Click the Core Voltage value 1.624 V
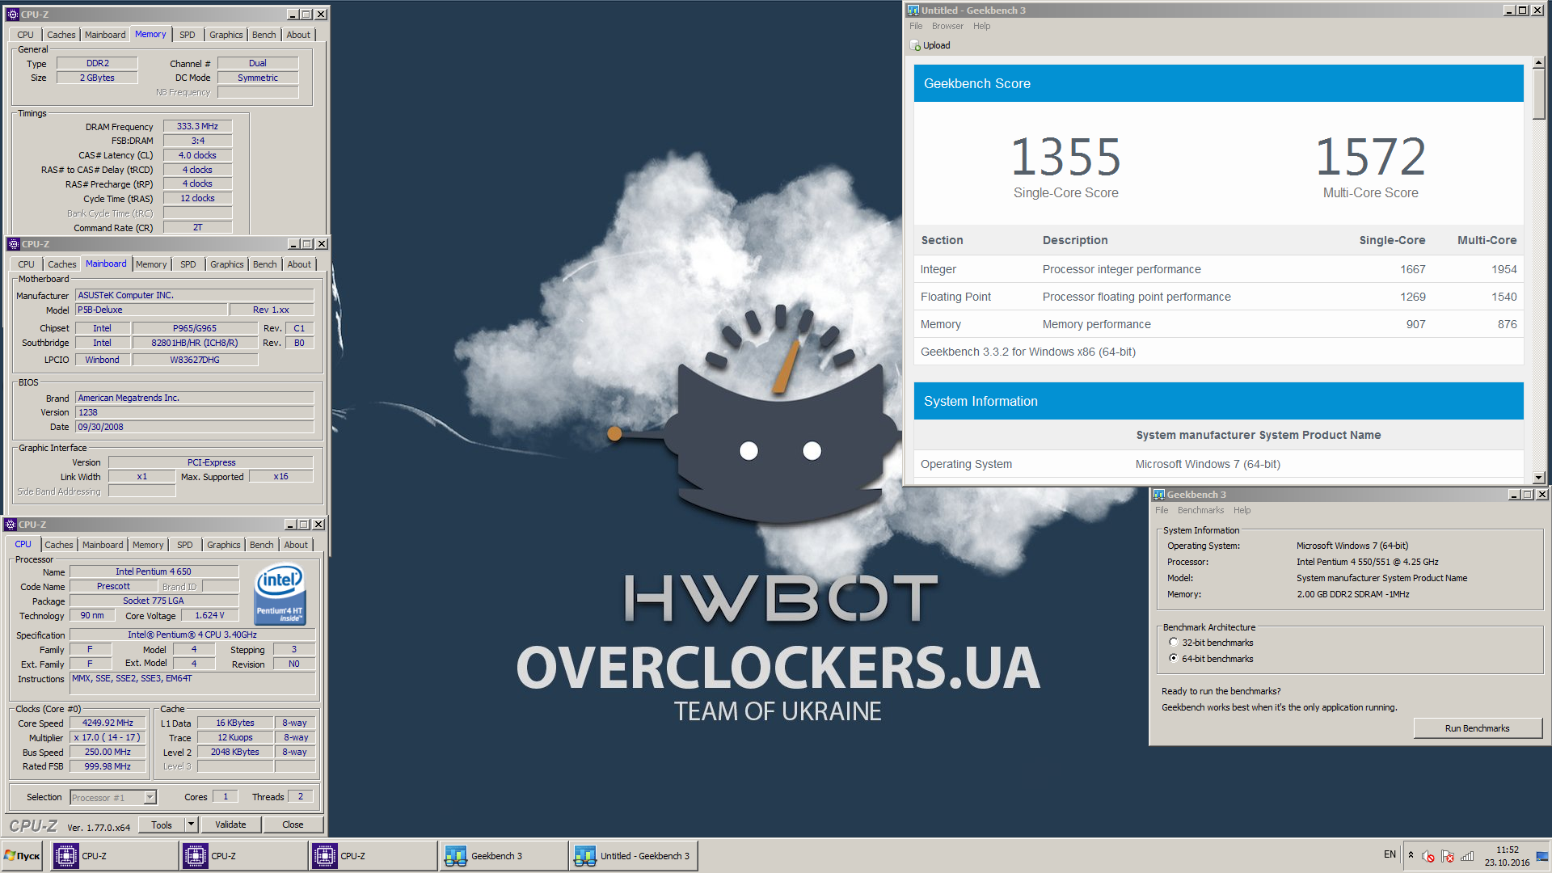The image size is (1552, 873). coord(209,615)
